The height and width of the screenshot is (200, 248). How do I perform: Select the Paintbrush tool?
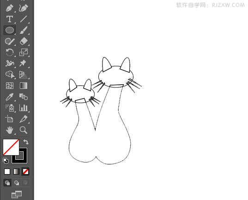pyautogui.click(x=24, y=30)
